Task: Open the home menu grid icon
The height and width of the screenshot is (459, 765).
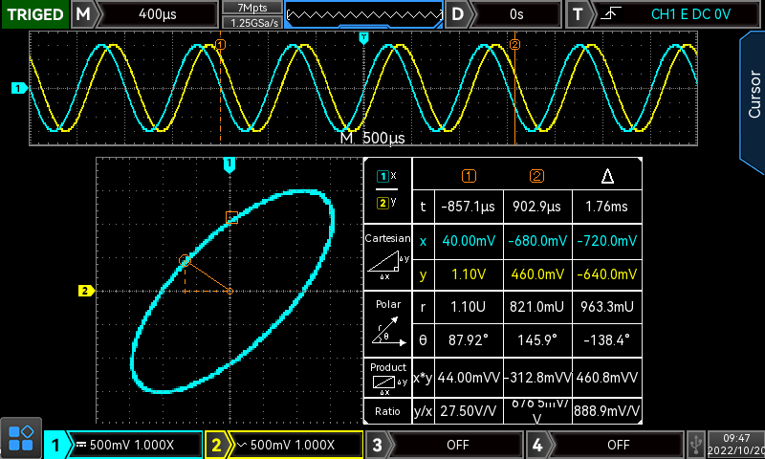Action: [x=21, y=439]
